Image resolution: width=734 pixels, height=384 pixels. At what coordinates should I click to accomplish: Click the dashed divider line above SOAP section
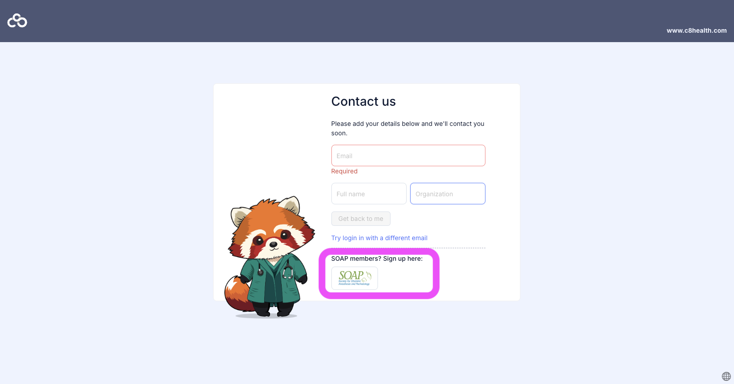point(461,248)
